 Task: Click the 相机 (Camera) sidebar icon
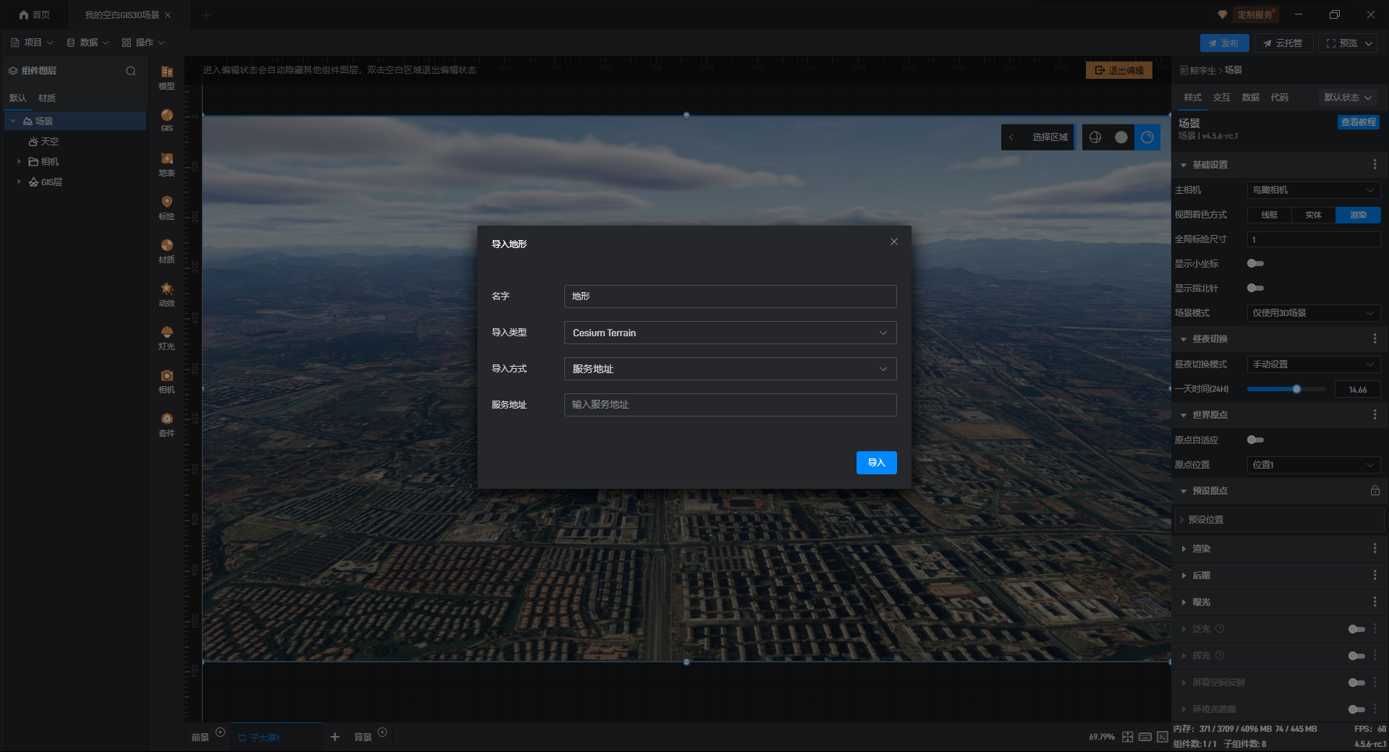pos(166,380)
